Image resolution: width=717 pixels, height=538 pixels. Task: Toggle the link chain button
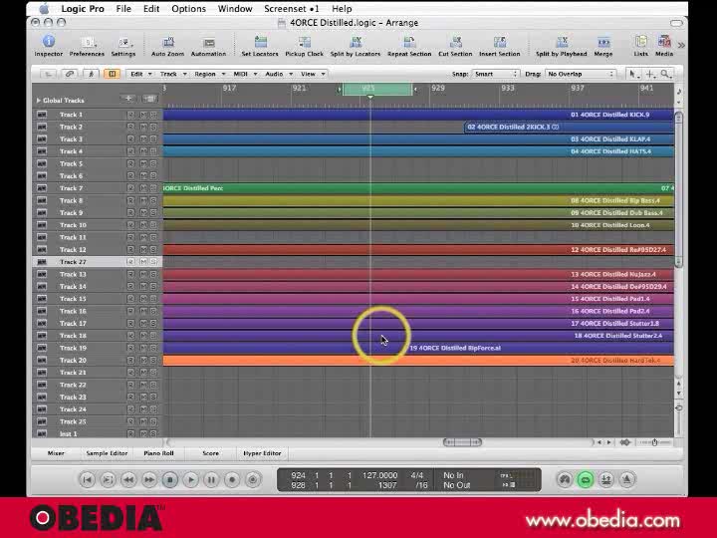(x=70, y=74)
